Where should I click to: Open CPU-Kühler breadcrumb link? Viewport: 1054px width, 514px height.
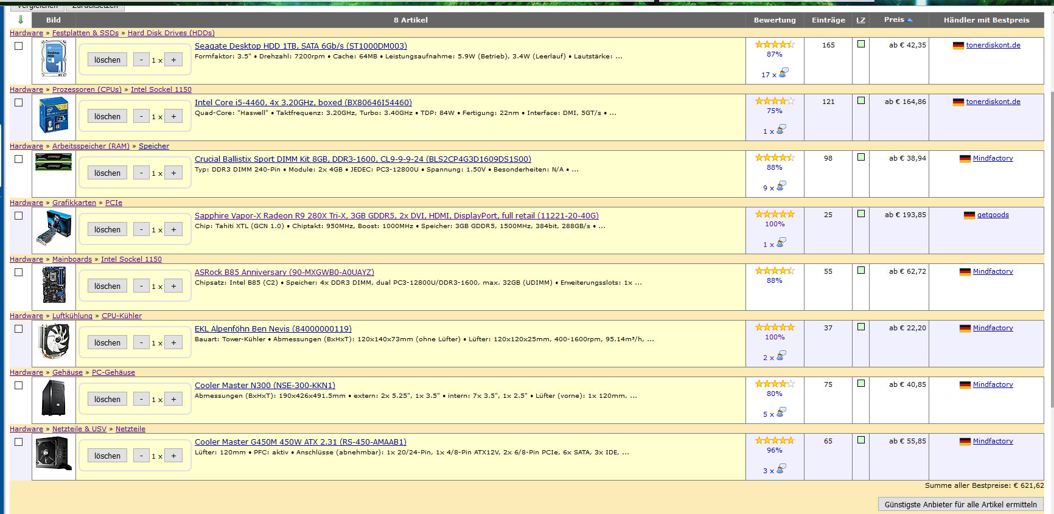click(x=122, y=316)
